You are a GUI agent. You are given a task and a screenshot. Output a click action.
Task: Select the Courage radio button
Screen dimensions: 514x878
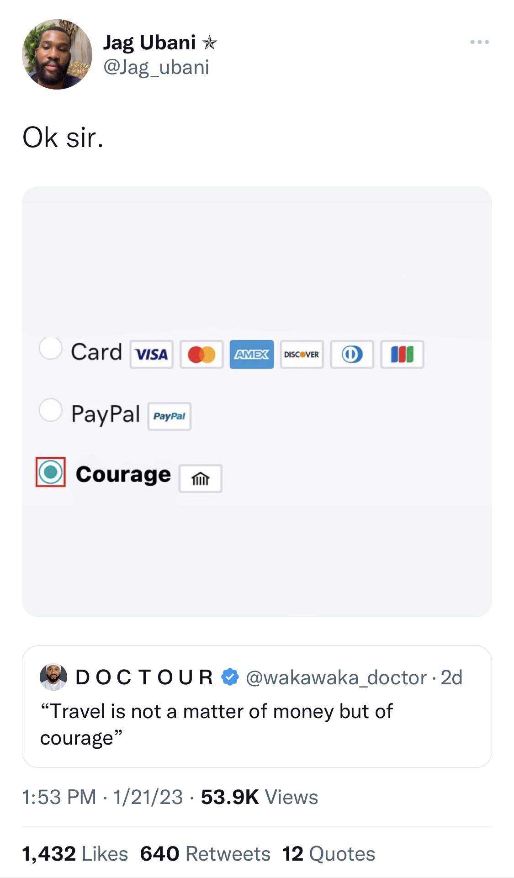(50, 472)
